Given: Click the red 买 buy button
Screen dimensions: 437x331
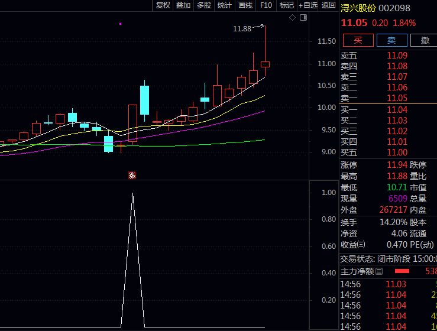Looking at the screenshot, I should coord(358,40).
